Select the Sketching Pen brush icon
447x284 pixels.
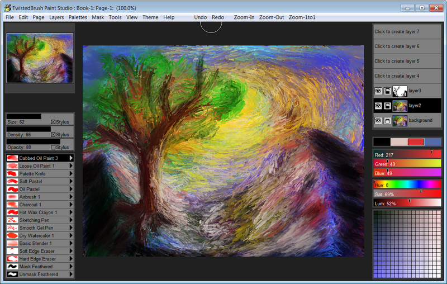pyautogui.click(x=12, y=220)
